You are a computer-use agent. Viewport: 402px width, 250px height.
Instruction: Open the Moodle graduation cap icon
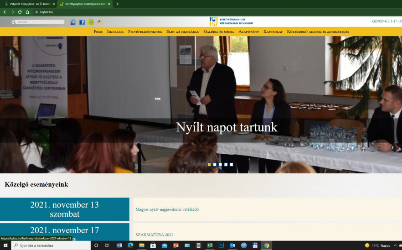(x=100, y=22)
